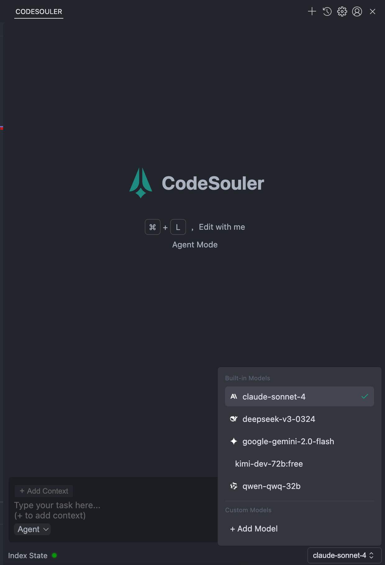Click the DeepSeek whale icon

234,419
